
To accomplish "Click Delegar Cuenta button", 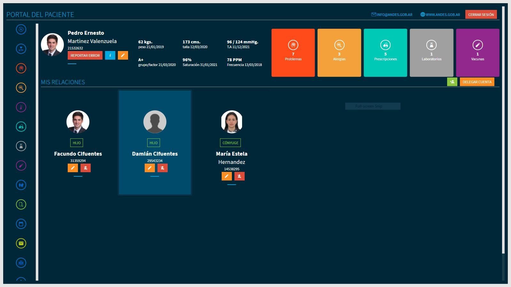I will pyautogui.click(x=477, y=82).
